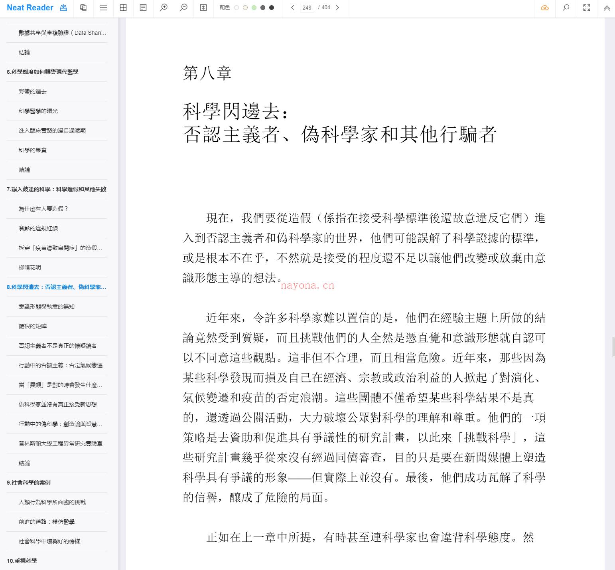The height and width of the screenshot is (570, 615).
Task: Open section 意識形態與執意的無知
Action: tap(47, 307)
